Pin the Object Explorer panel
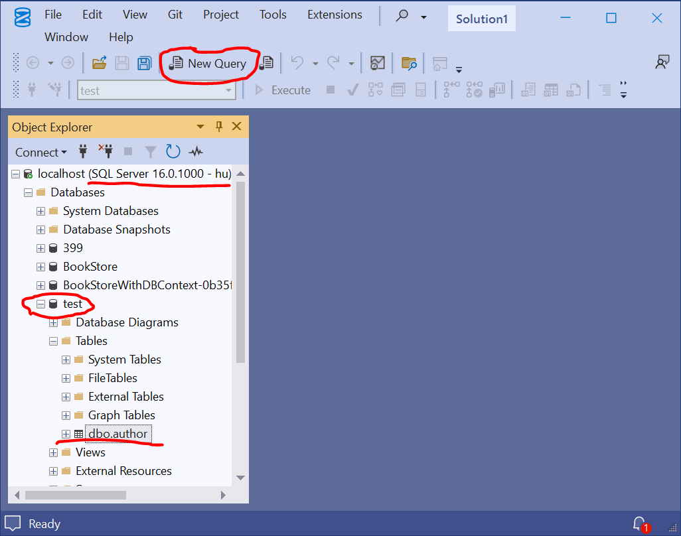The width and height of the screenshot is (681, 536). 219,126
